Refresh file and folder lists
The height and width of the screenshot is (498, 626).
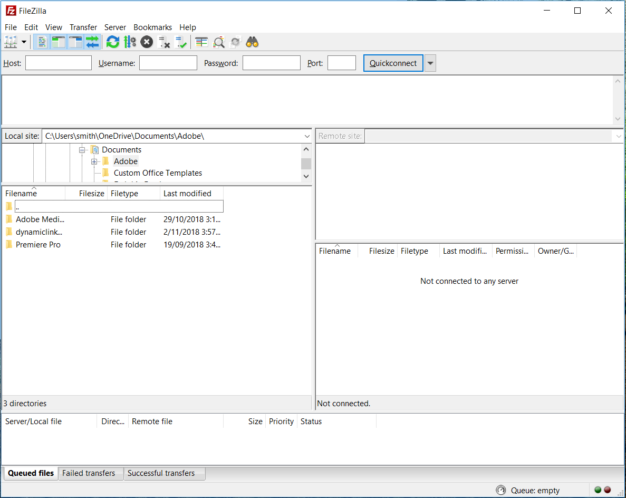pyautogui.click(x=113, y=42)
